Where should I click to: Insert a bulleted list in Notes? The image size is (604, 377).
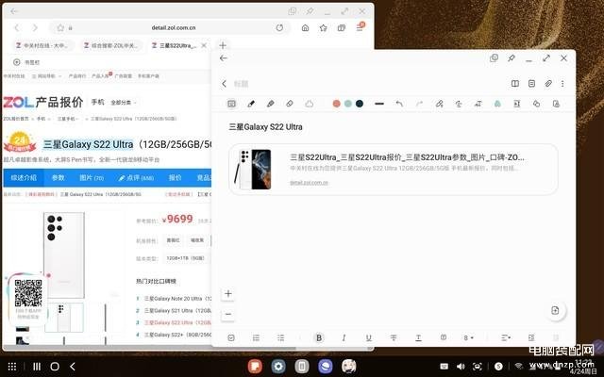[281, 337]
